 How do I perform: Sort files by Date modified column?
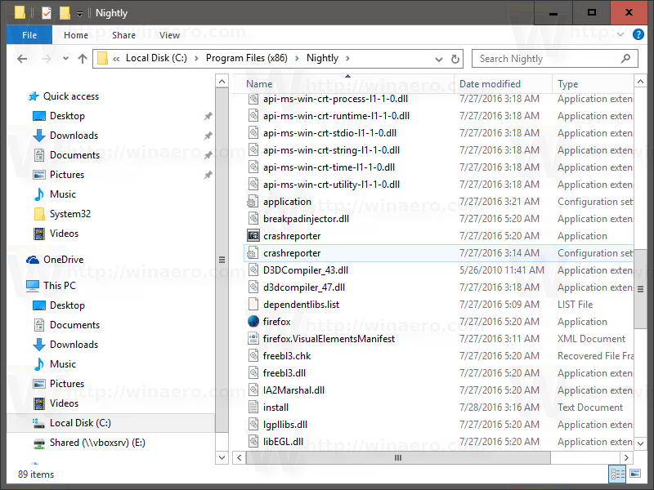pos(503,84)
